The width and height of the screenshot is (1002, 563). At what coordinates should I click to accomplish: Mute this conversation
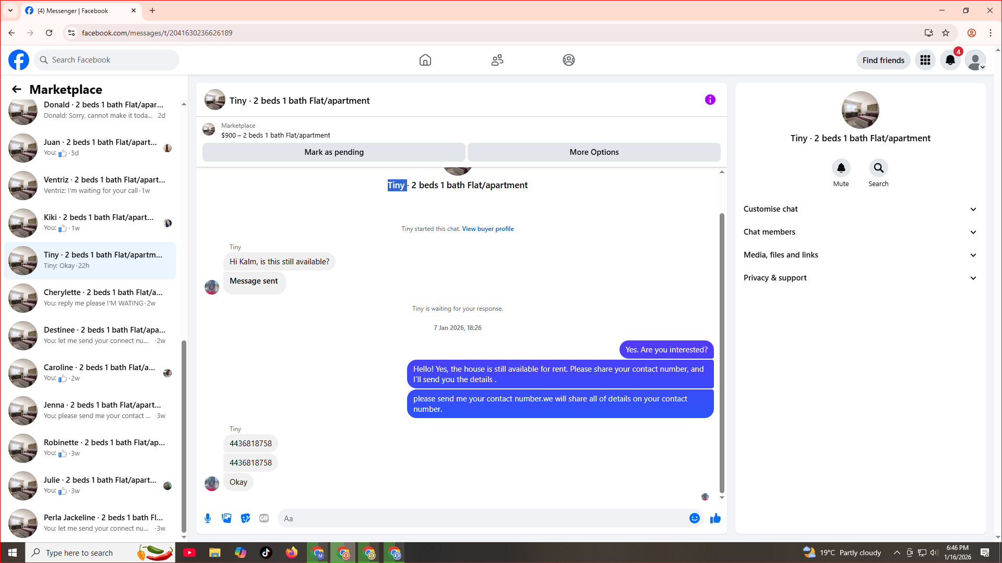[x=841, y=168]
